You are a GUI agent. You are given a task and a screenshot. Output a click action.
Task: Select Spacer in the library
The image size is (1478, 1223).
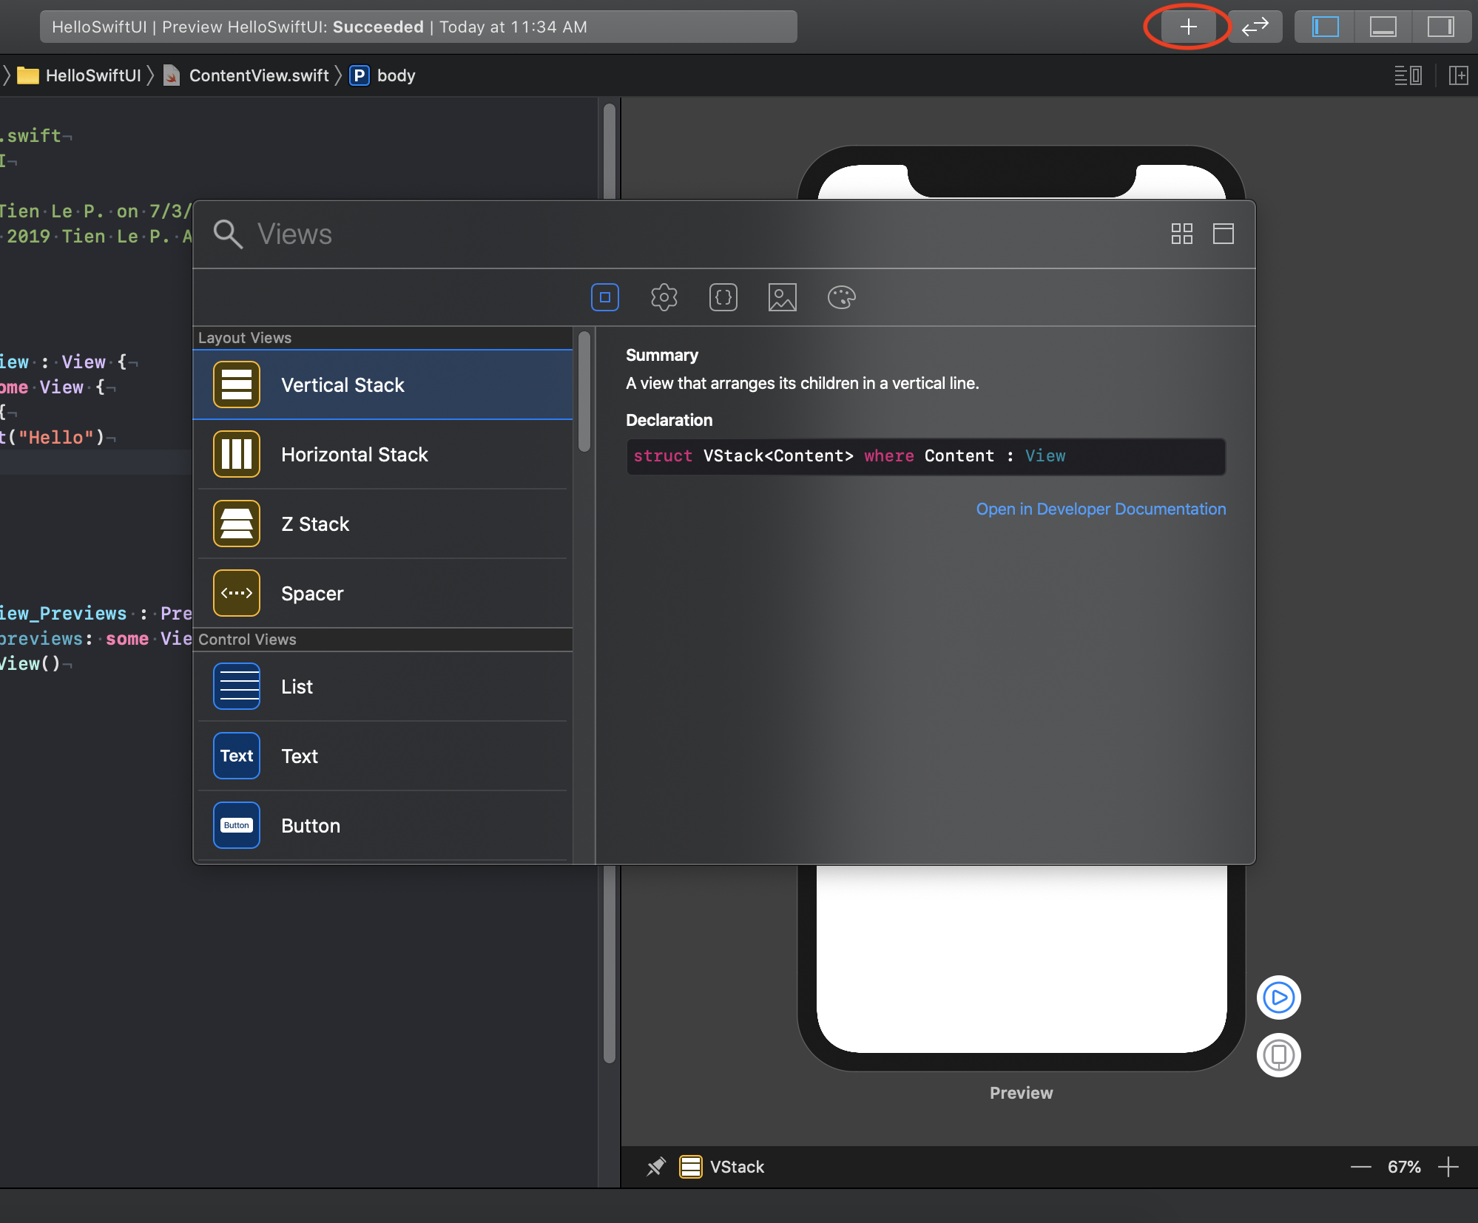click(383, 594)
